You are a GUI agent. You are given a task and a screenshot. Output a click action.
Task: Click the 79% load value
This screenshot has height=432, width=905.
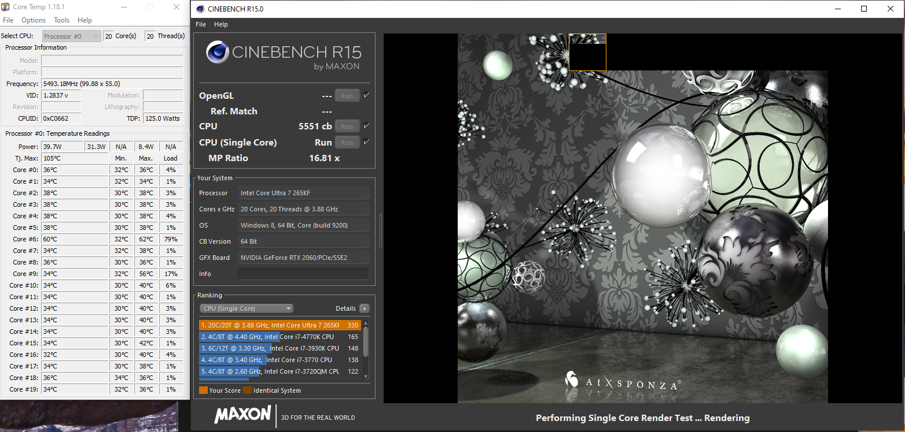(x=171, y=239)
